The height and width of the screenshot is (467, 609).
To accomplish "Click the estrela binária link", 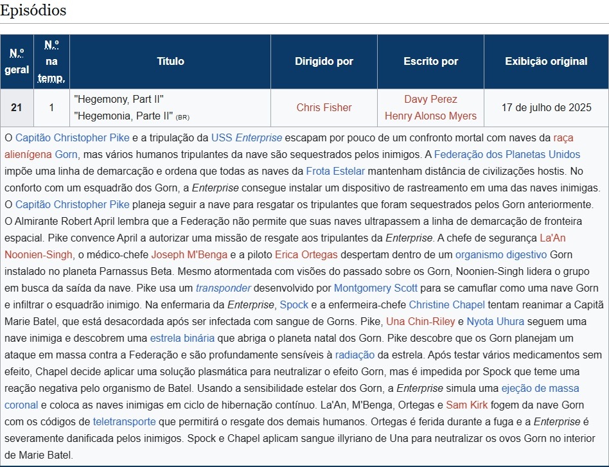I will 179,338.
